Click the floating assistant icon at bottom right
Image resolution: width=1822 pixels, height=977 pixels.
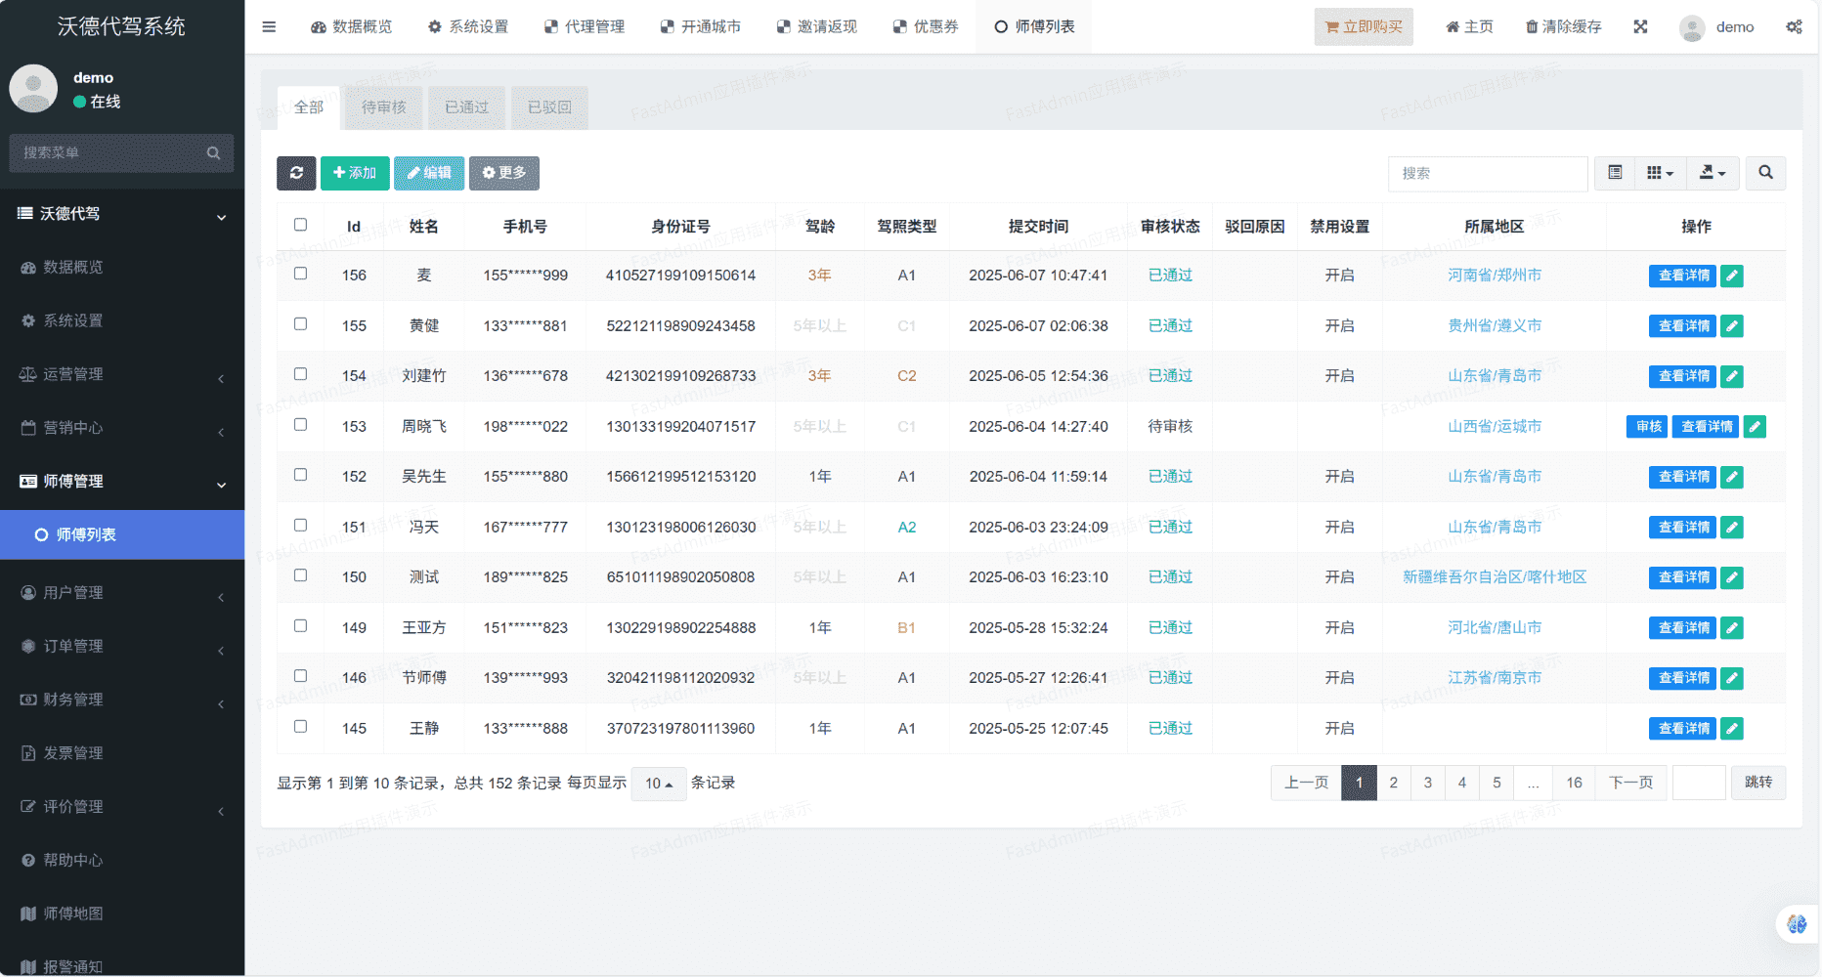click(x=1797, y=923)
